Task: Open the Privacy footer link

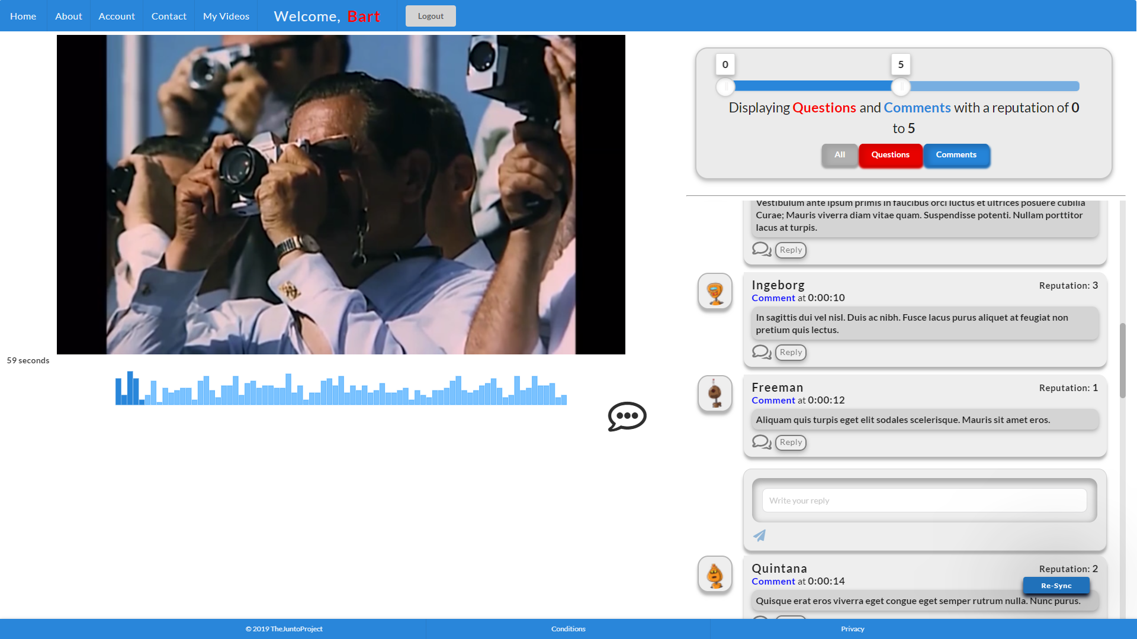Action: (x=853, y=629)
